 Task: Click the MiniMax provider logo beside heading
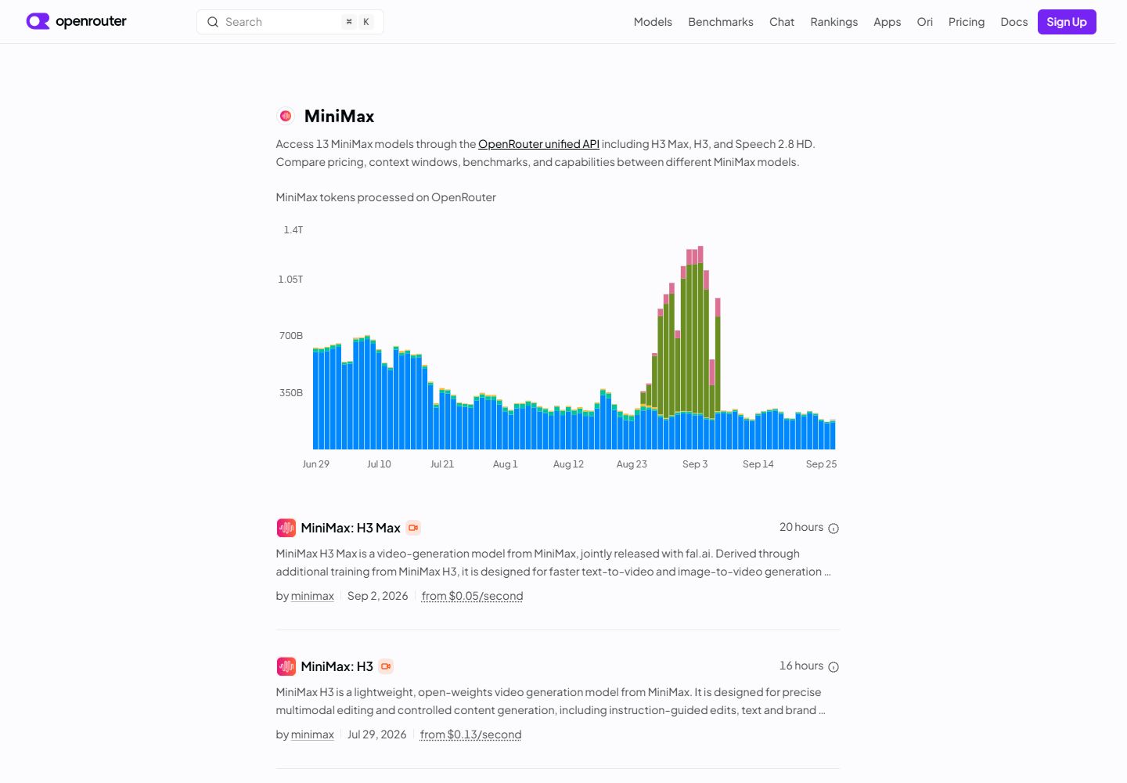[x=286, y=116]
